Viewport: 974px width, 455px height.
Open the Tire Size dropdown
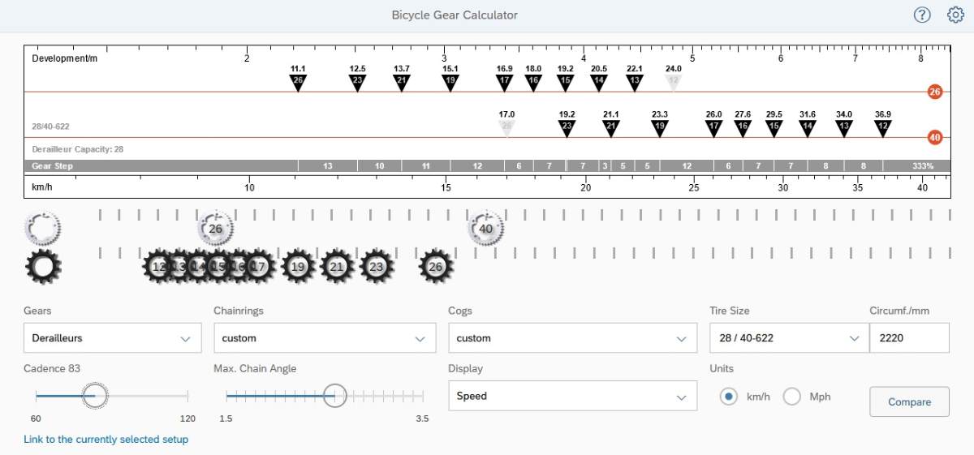point(784,338)
